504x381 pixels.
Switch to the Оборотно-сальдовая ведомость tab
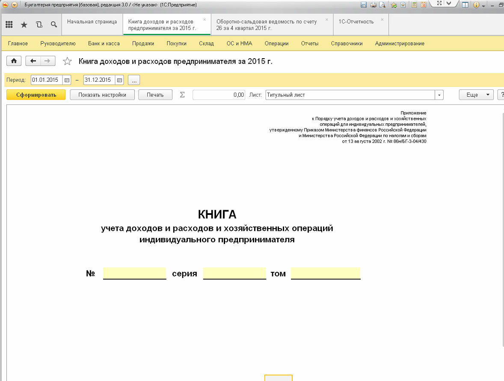tap(267, 25)
